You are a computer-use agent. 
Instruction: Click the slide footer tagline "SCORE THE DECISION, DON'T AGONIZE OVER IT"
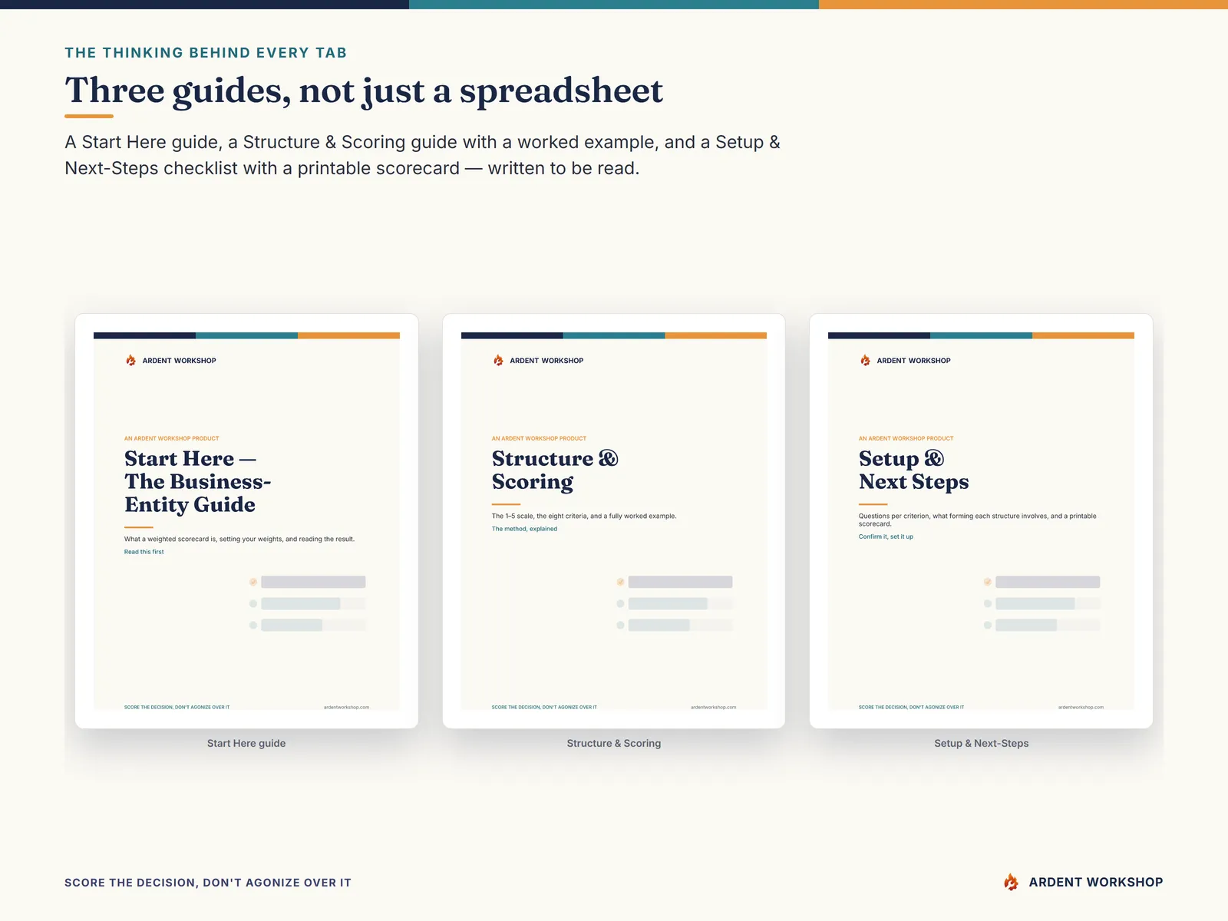208,883
